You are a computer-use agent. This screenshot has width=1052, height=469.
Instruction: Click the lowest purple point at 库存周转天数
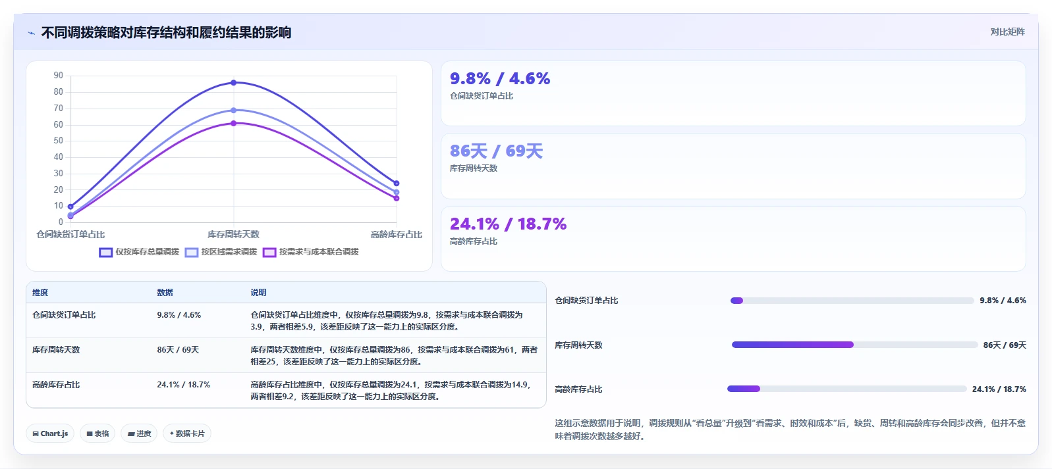[233, 123]
